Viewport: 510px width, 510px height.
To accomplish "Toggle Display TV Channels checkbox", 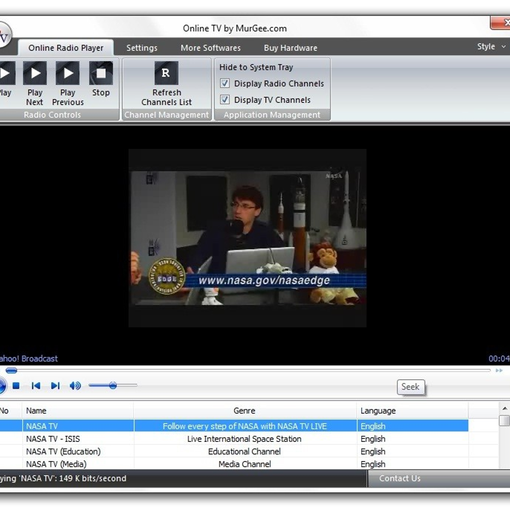I will click(225, 100).
